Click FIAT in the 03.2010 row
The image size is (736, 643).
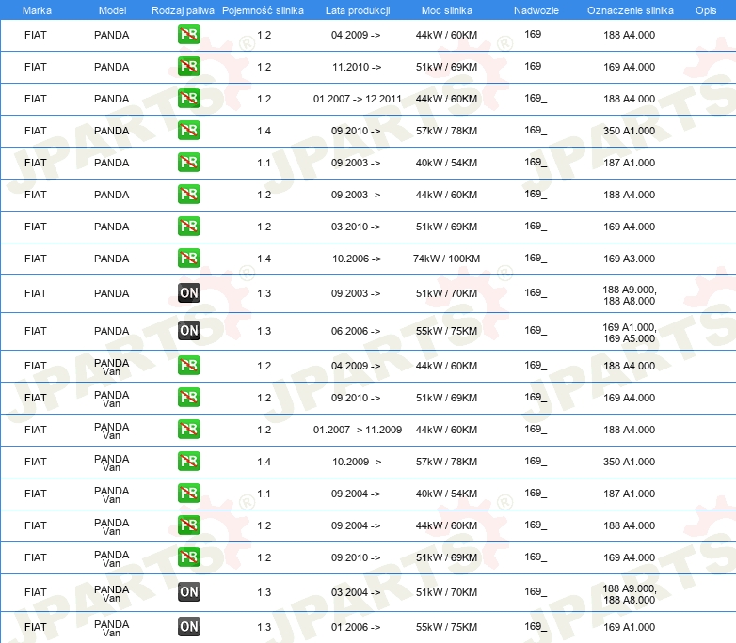(36, 227)
